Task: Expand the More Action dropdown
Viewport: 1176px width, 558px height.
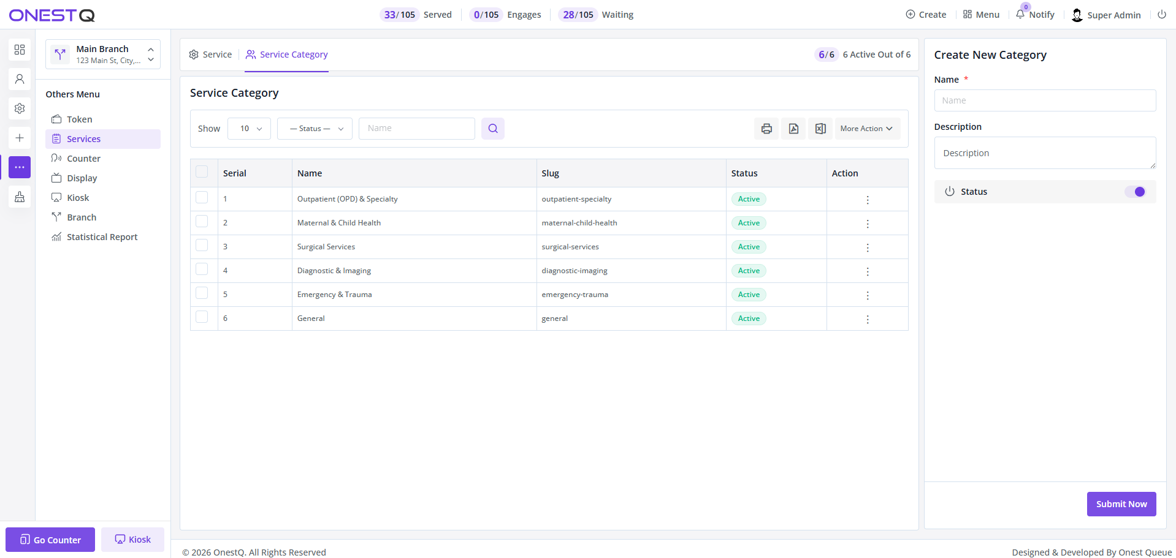Action: [x=867, y=129]
